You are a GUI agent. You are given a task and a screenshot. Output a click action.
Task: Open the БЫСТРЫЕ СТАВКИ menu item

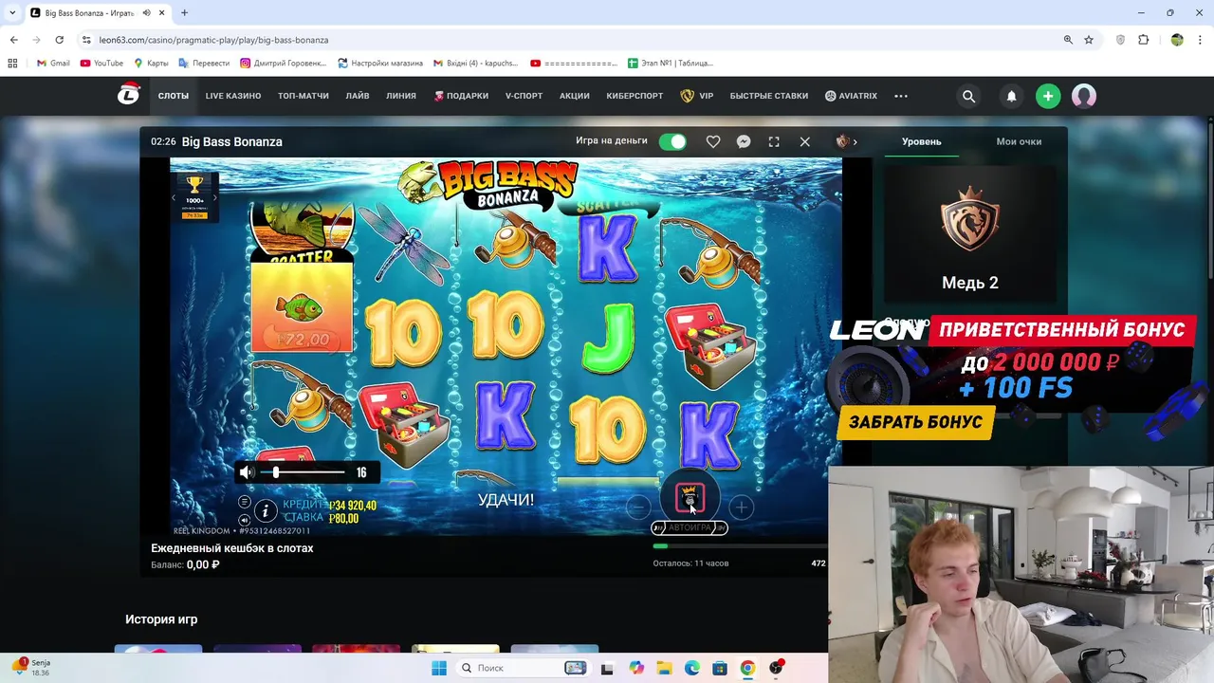(769, 96)
